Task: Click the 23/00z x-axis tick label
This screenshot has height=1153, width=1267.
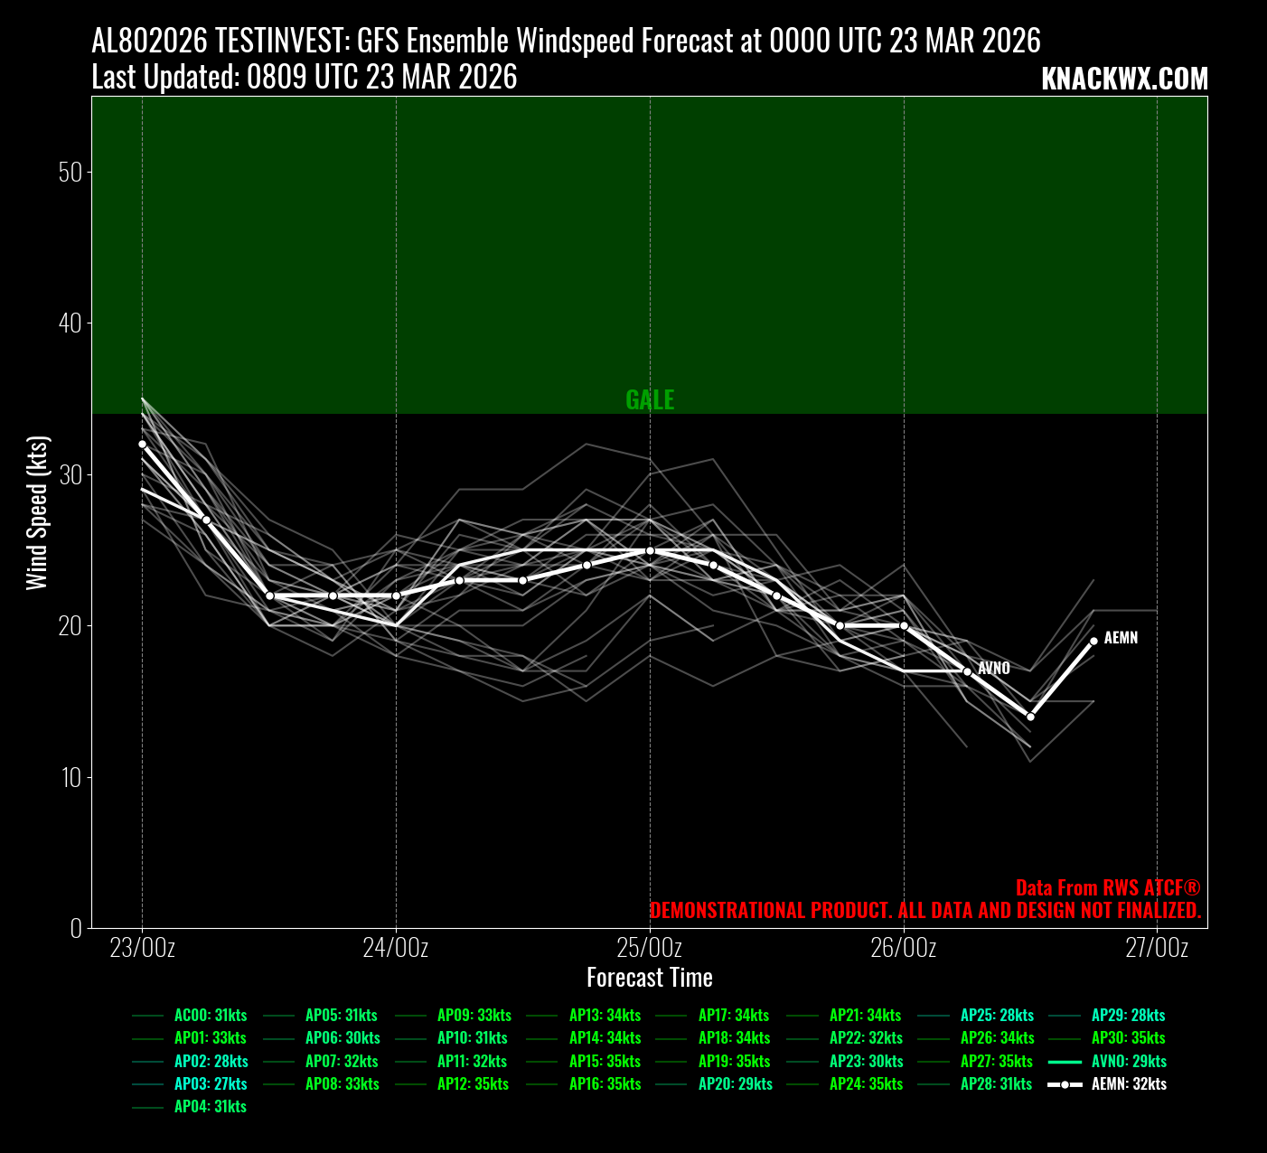Action: 142,948
